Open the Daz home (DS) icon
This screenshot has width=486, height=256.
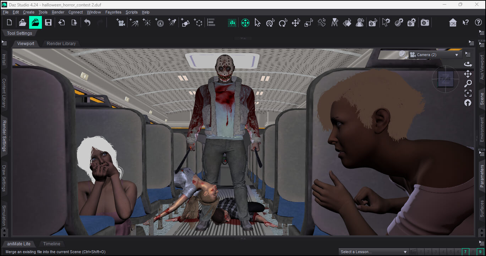coord(453,23)
